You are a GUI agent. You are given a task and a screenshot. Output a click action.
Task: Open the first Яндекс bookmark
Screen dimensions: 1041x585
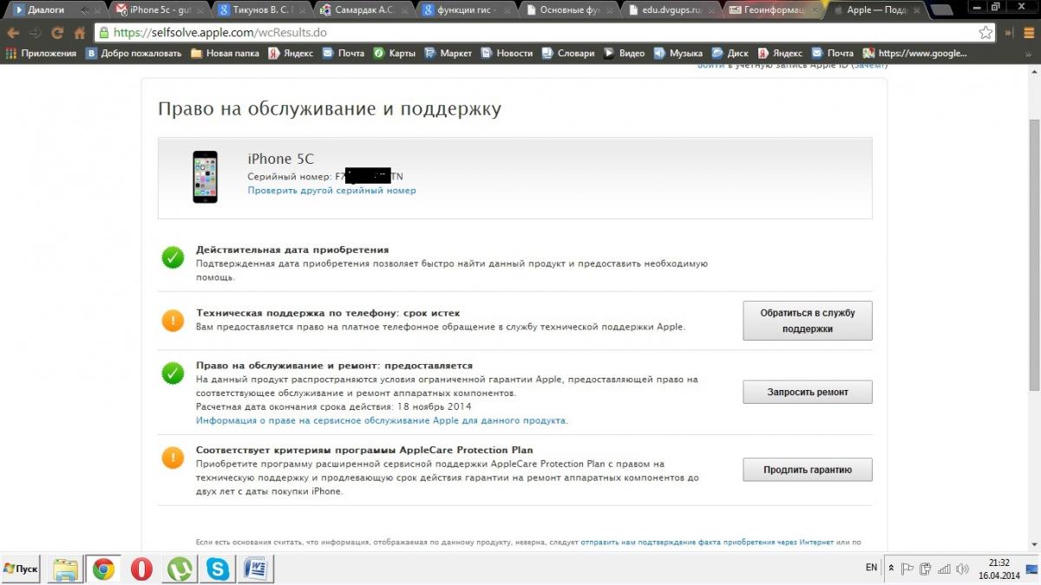click(291, 53)
